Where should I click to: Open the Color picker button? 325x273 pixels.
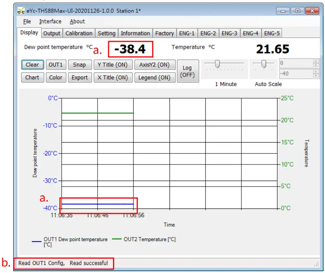pos(56,78)
